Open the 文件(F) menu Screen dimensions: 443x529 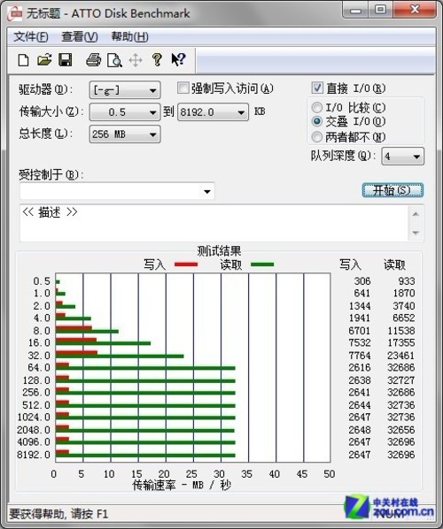click(x=31, y=37)
